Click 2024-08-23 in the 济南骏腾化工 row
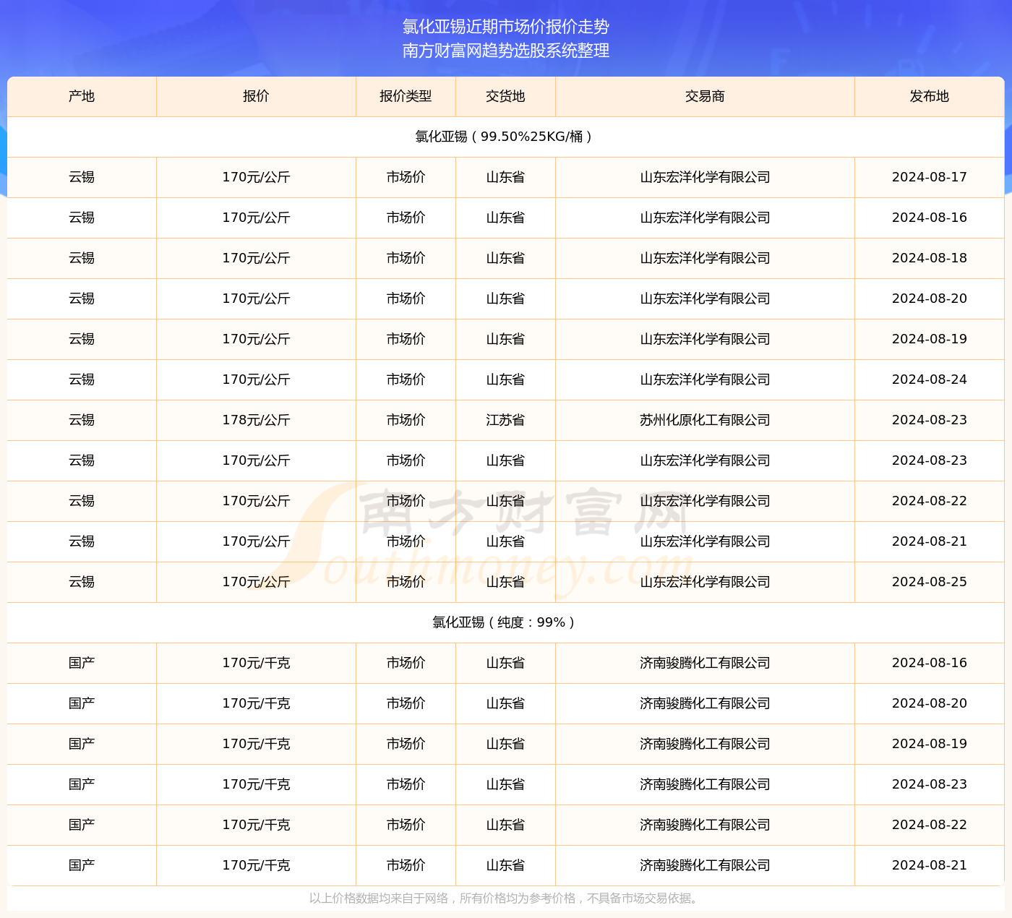The width and height of the screenshot is (1012, 918). click(x=930, y=784)
